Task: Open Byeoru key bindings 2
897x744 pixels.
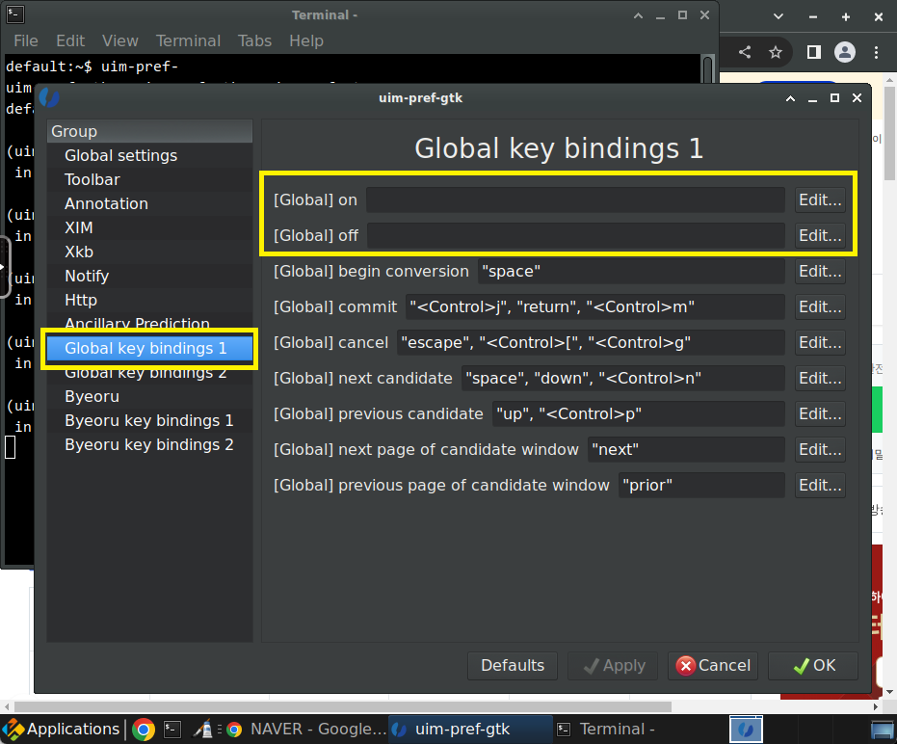Action: pos(148,444)
